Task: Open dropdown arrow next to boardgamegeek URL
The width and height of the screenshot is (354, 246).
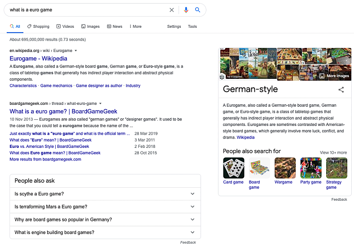Action: (101, 104)
